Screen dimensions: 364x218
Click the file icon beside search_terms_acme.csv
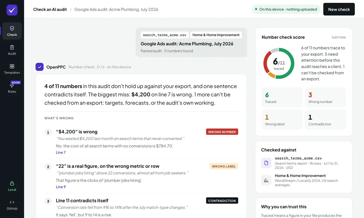(266, 163)
